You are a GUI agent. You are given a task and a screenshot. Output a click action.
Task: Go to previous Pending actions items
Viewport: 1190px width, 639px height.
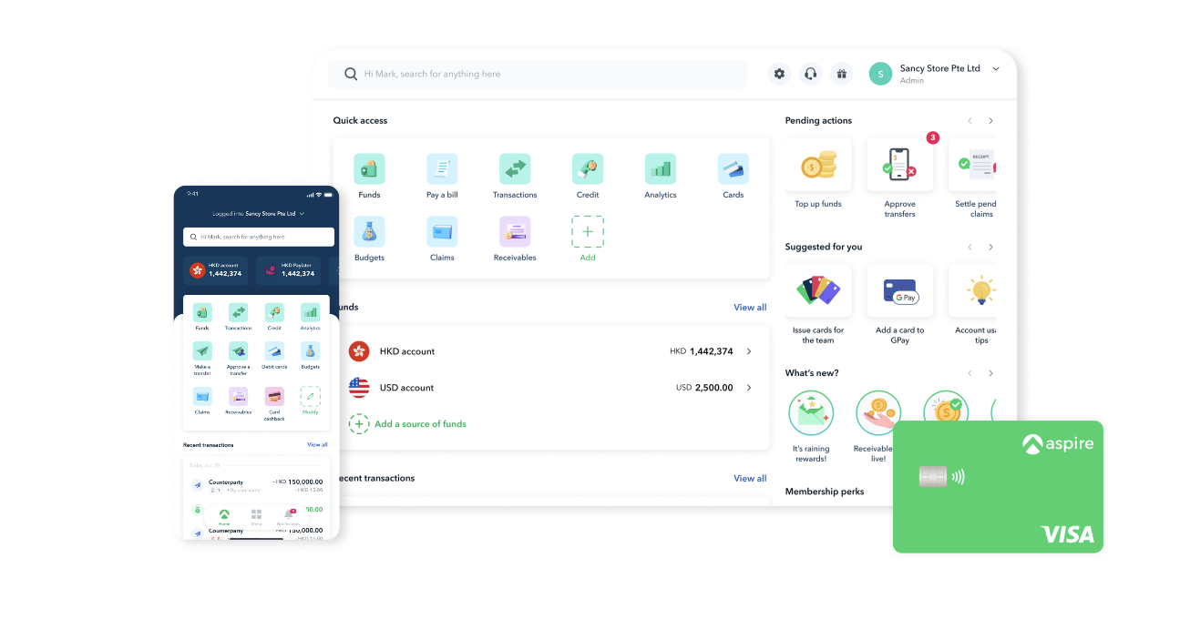tap(969, 121)
